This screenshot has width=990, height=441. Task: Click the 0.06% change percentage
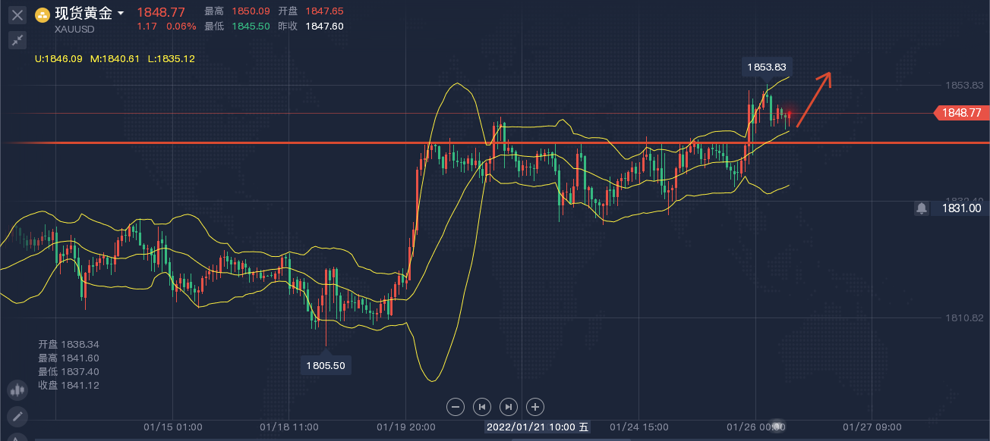(181, 26)
